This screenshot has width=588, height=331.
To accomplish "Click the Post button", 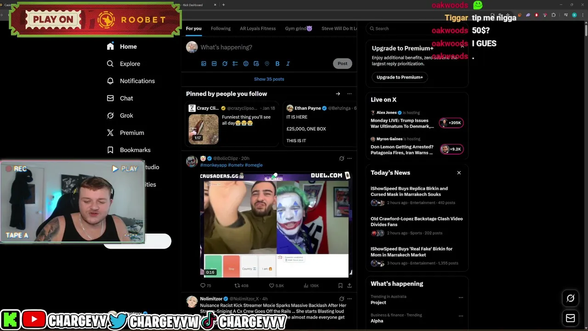I will pyautogui.click(x=343, y=63).
